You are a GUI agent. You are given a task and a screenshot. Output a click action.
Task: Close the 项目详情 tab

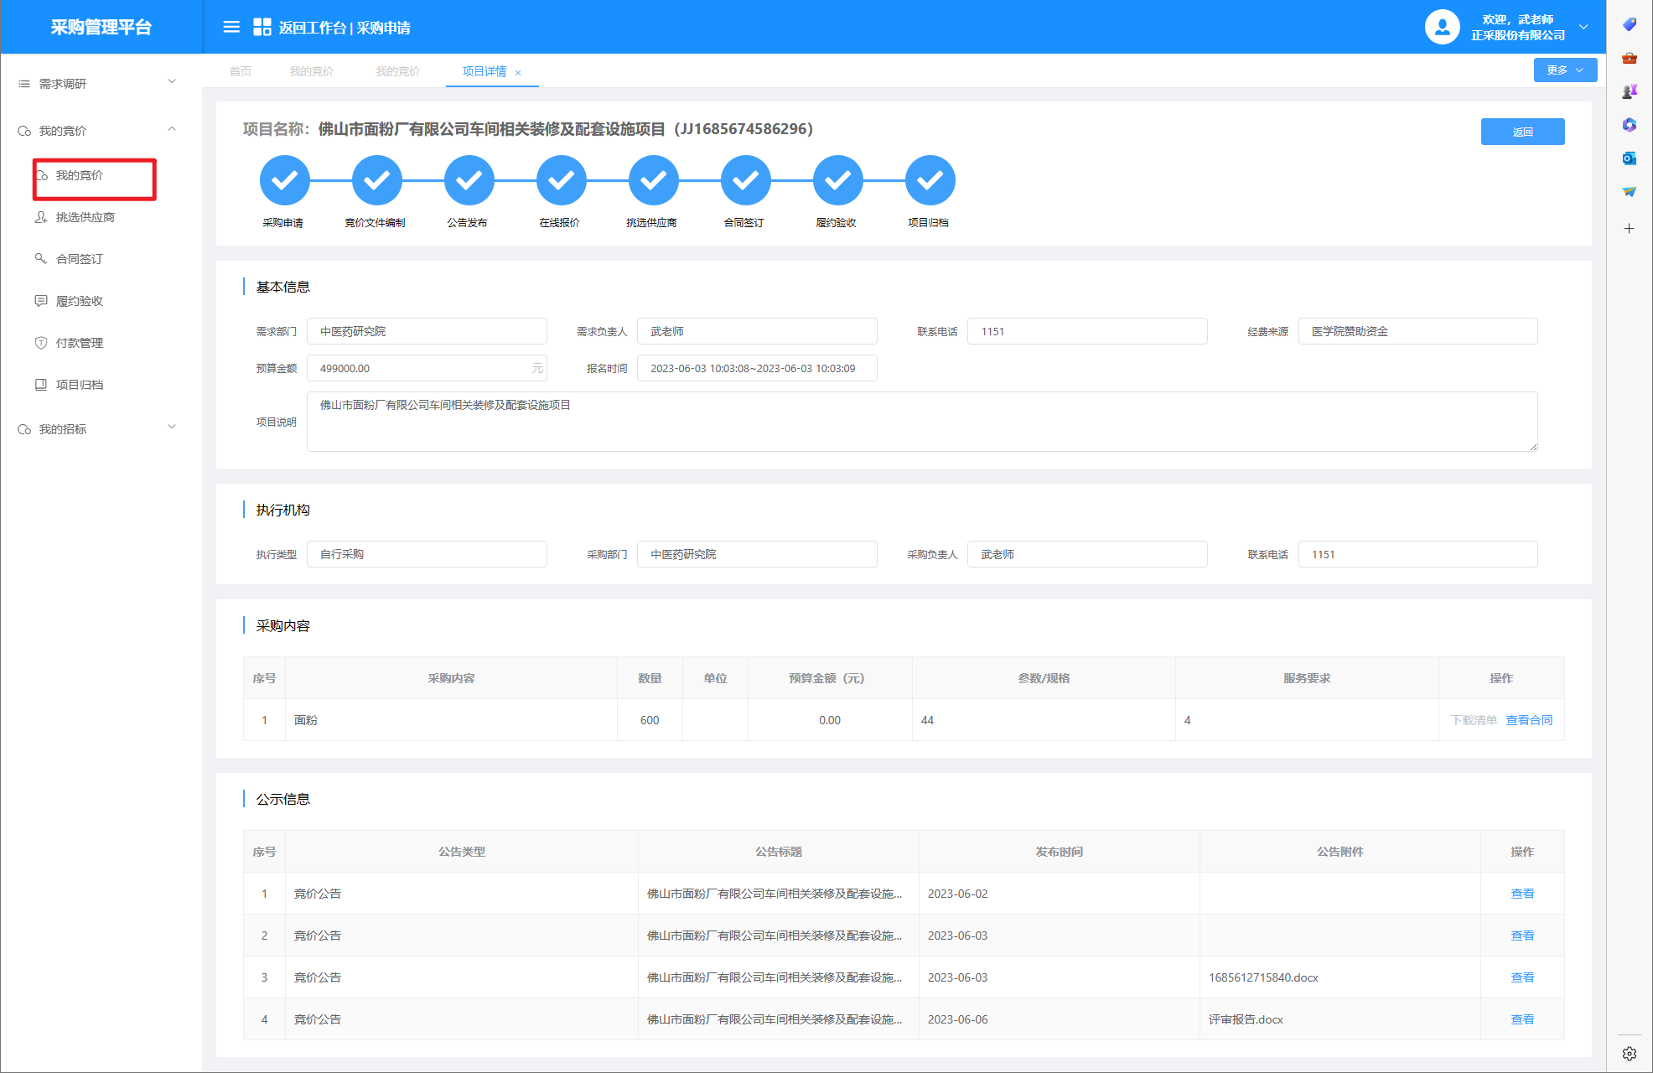coord(518,73)
